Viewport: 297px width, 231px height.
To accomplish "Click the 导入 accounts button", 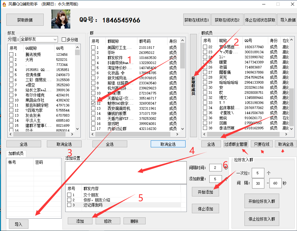I will 19,224.
